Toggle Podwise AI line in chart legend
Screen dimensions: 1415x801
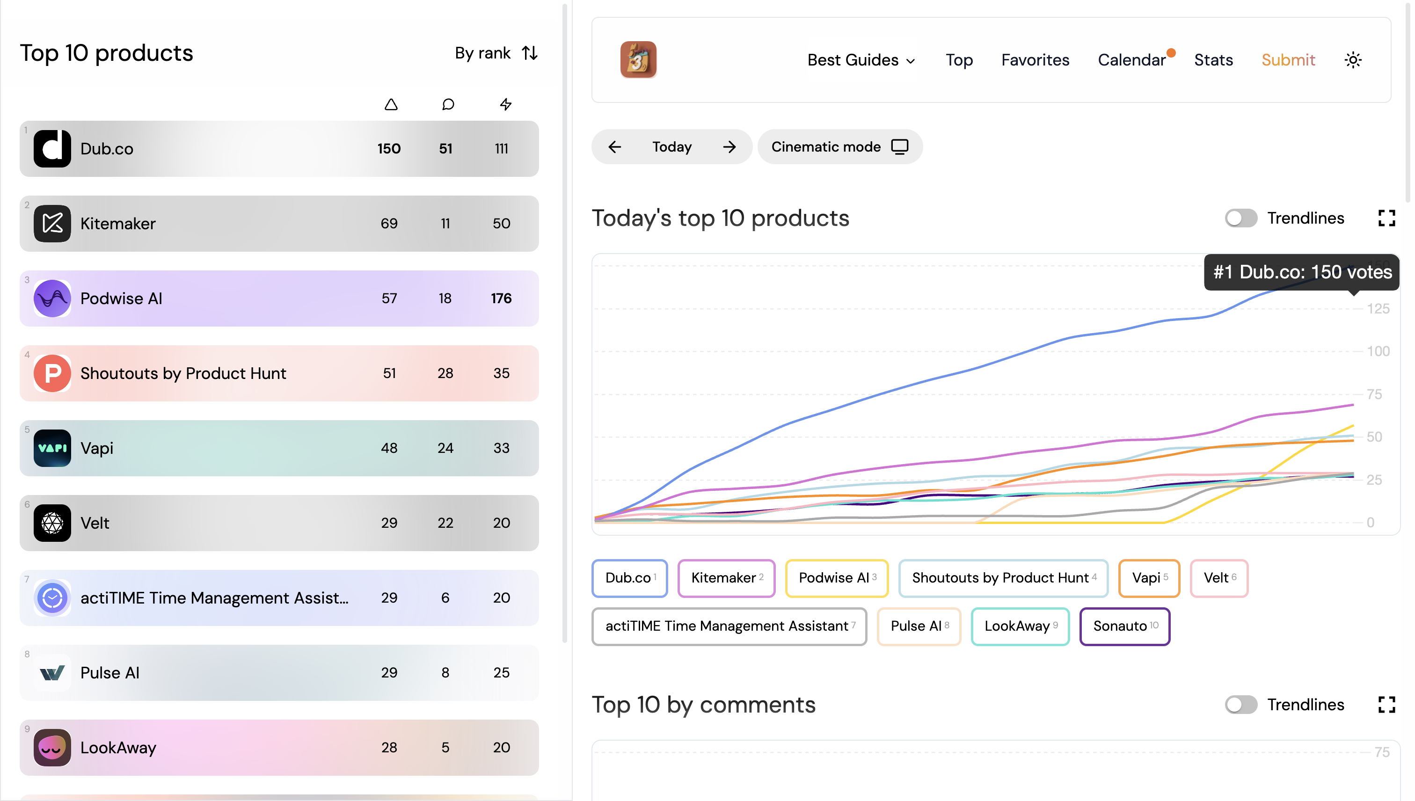pyautogui.click(x=836, y=578)
